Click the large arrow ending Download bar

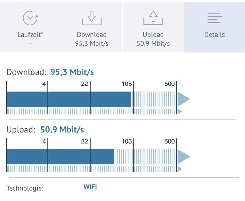184,99
